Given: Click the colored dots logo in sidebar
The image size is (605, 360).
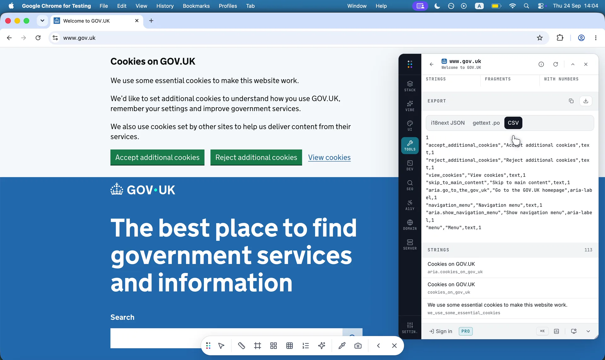Looking at the screenshot, I should click(410, 64).
